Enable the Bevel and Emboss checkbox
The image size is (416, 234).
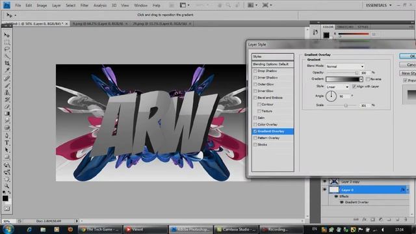tap(255, 98)
